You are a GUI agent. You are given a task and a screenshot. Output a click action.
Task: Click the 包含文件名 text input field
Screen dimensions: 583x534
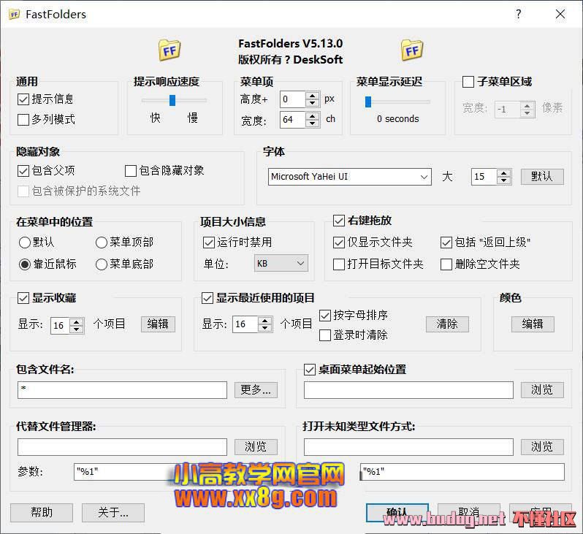tap(122, 390)
